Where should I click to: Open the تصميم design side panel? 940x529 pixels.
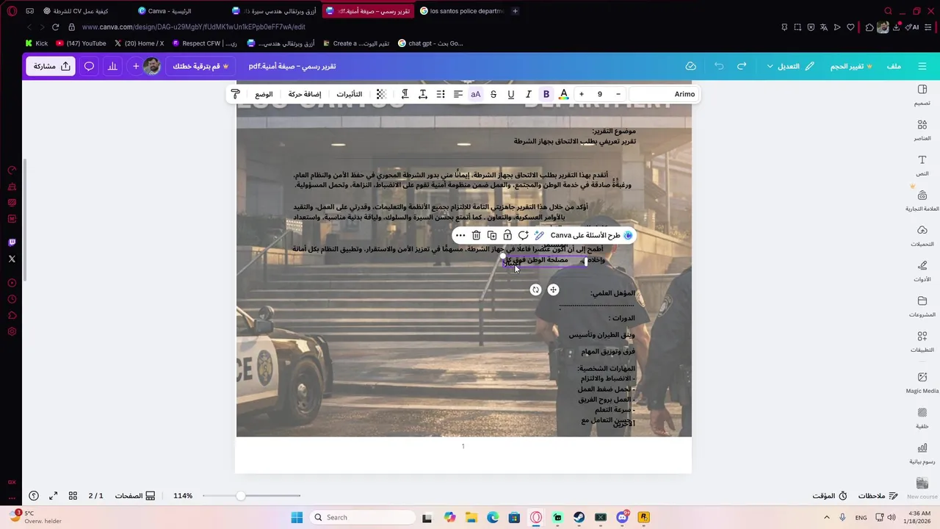922,95
